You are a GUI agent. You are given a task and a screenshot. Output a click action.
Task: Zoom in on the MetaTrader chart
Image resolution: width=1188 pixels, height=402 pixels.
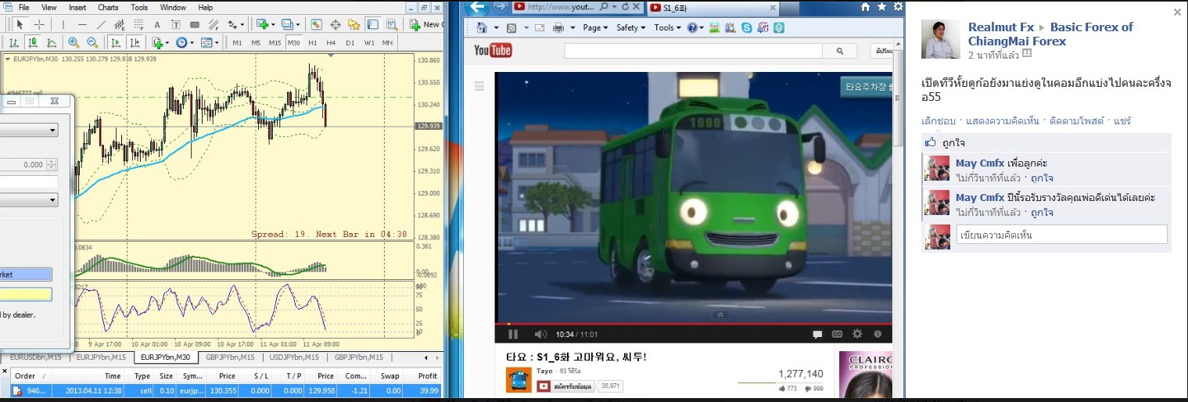[x=74, y=42]
